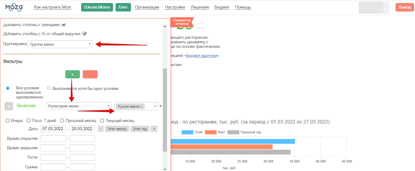The image size is (415, 171).
Task: Click the 'Генератор отчетов' ribbon badge
Action: point(182,22)
